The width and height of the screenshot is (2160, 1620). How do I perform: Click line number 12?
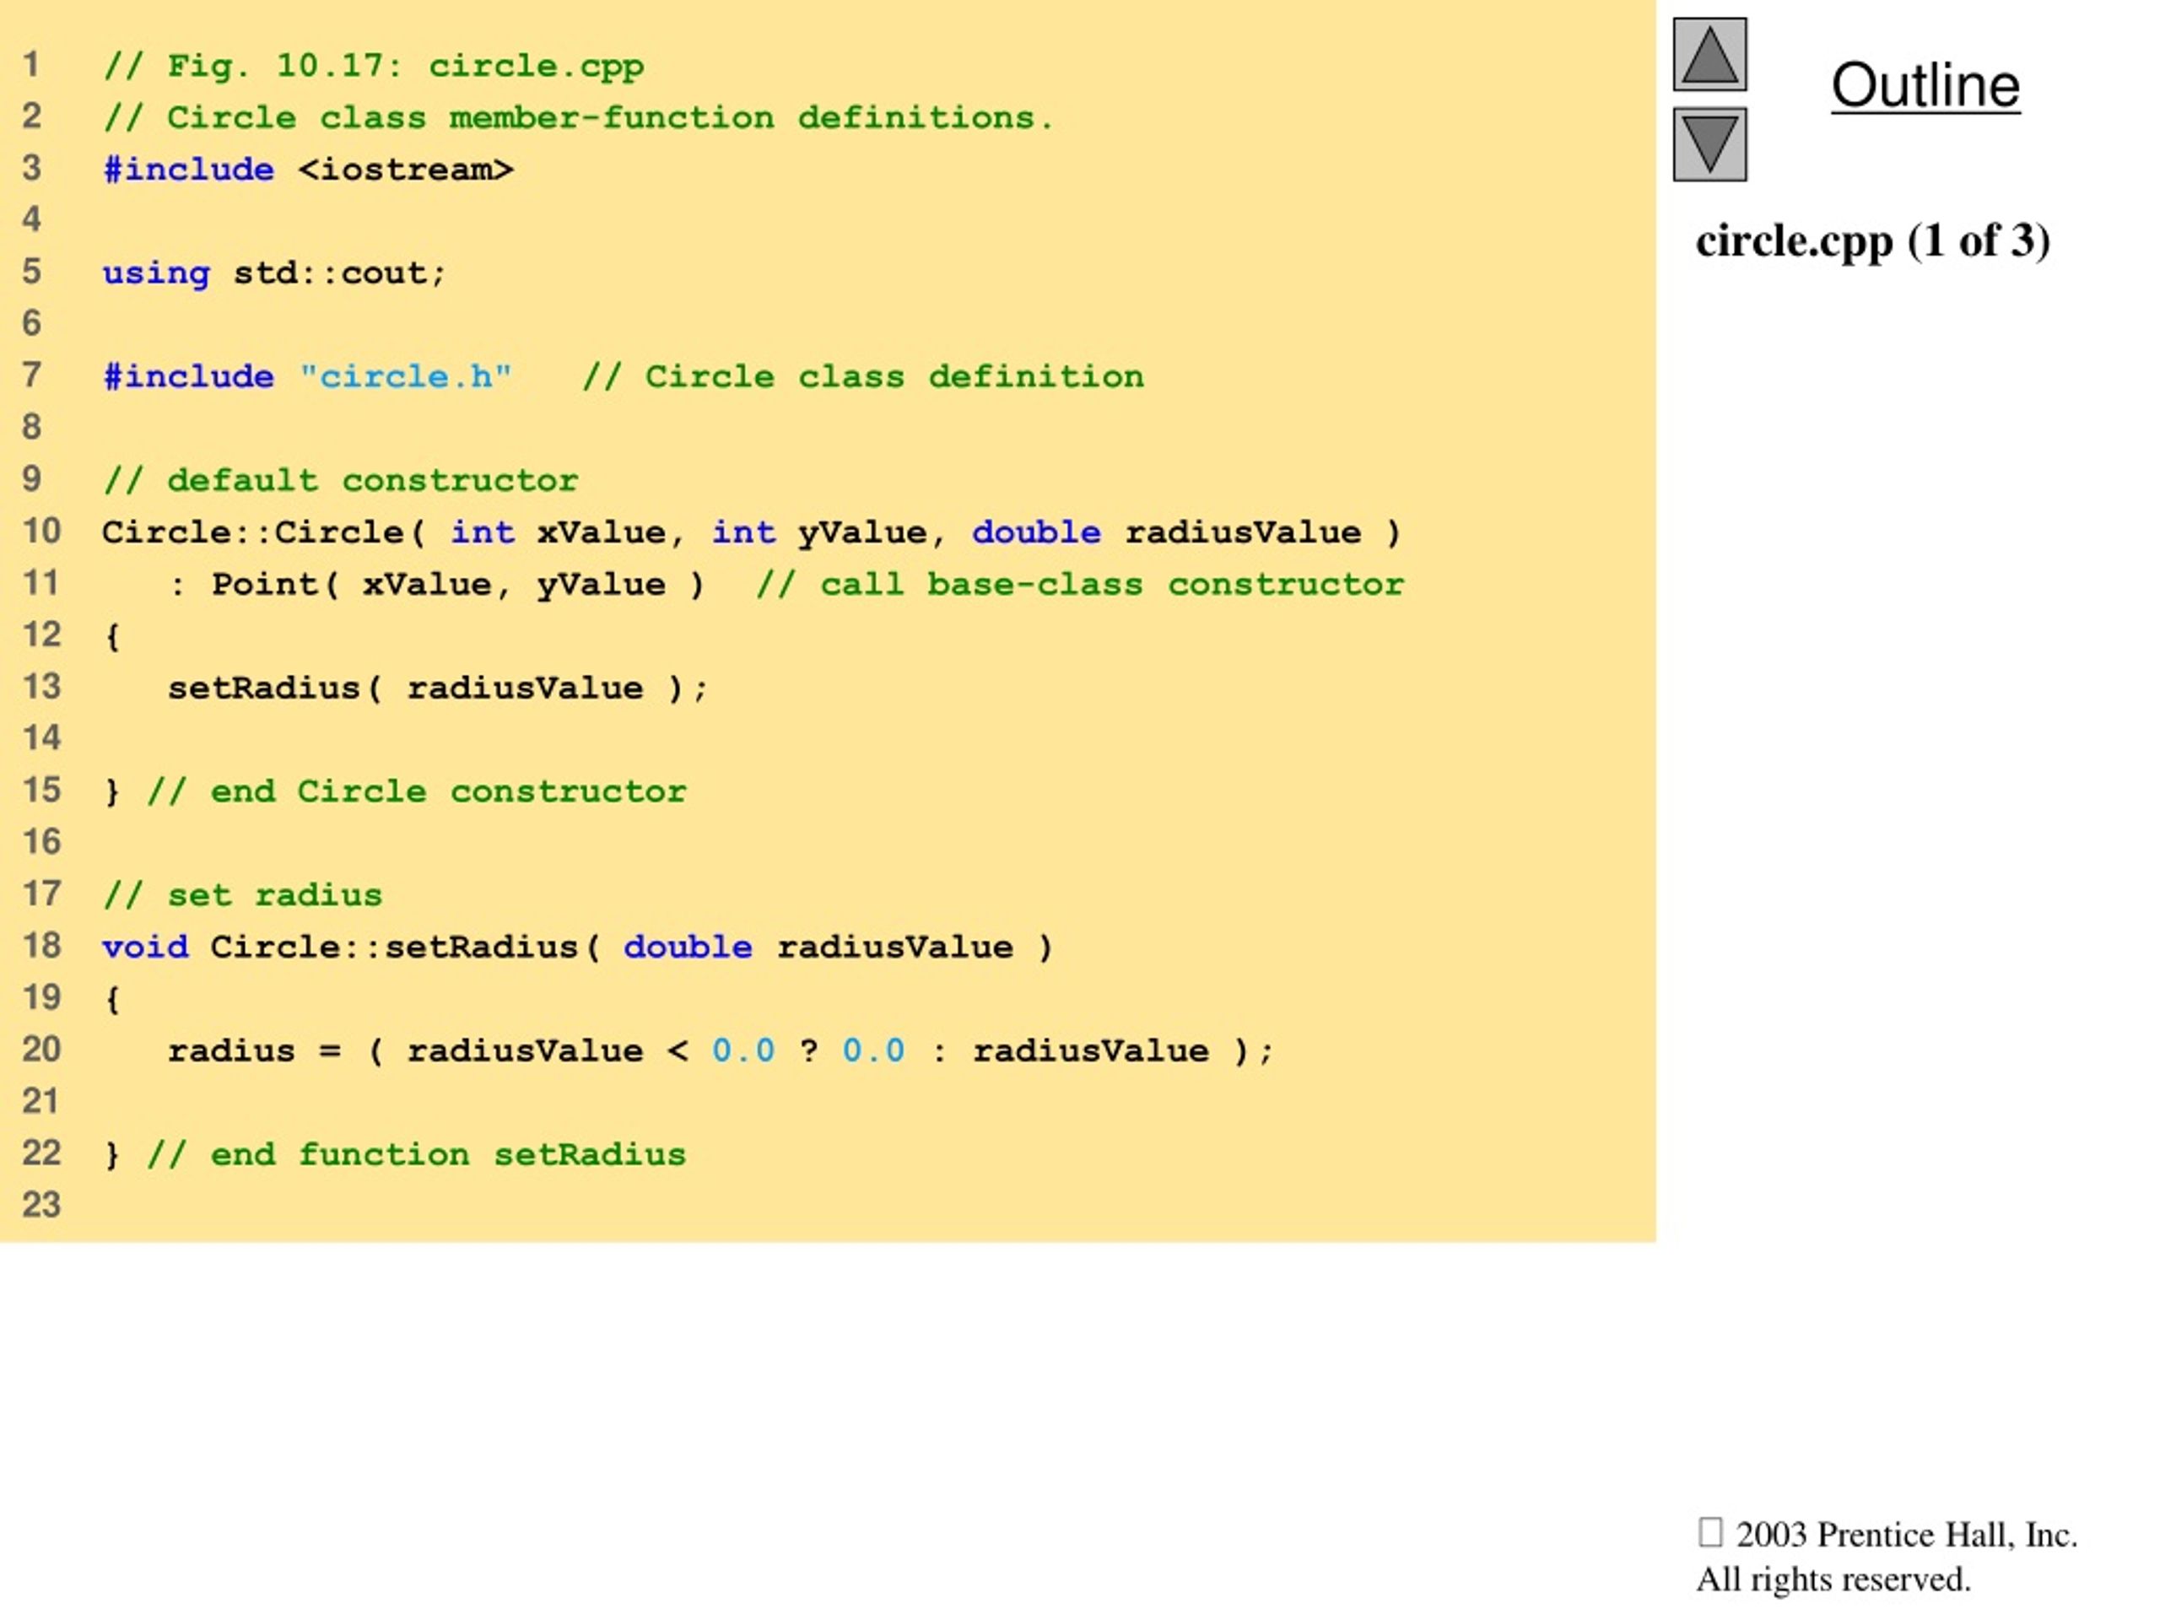(41, 634)
